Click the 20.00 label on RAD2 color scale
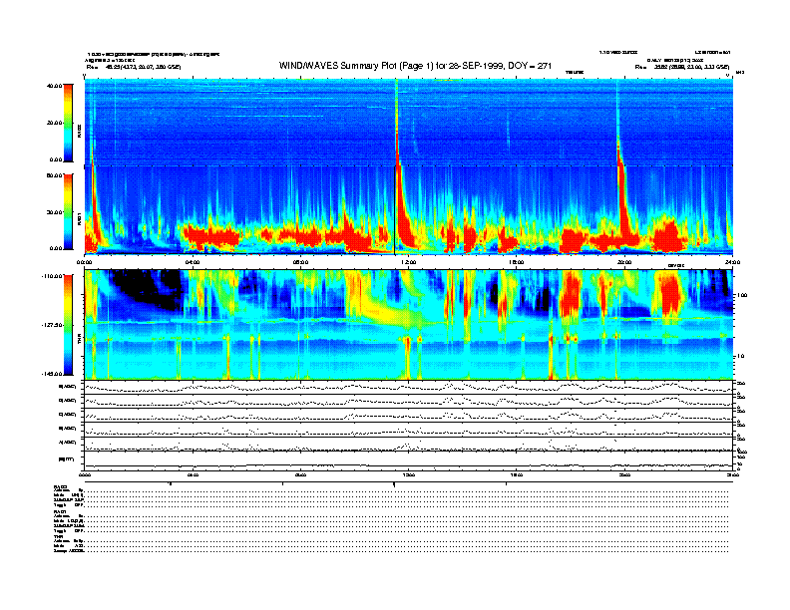Screen dimensions: 790x610 tap(54, 123)
